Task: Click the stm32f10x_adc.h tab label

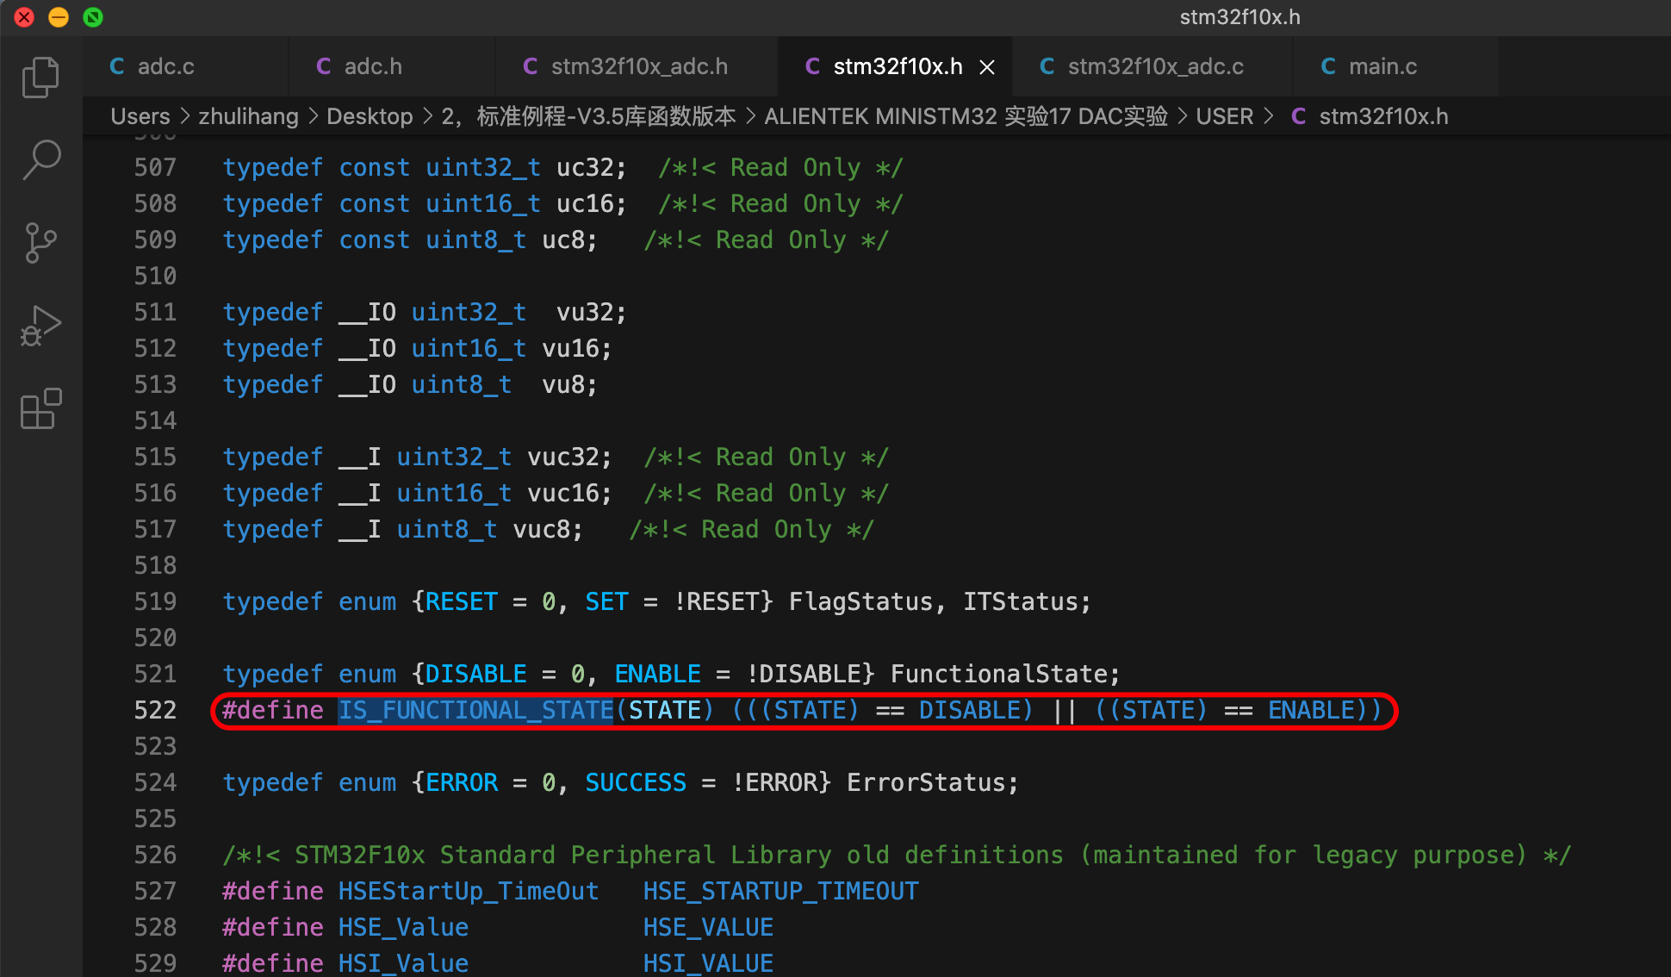Action: point(642,66)
